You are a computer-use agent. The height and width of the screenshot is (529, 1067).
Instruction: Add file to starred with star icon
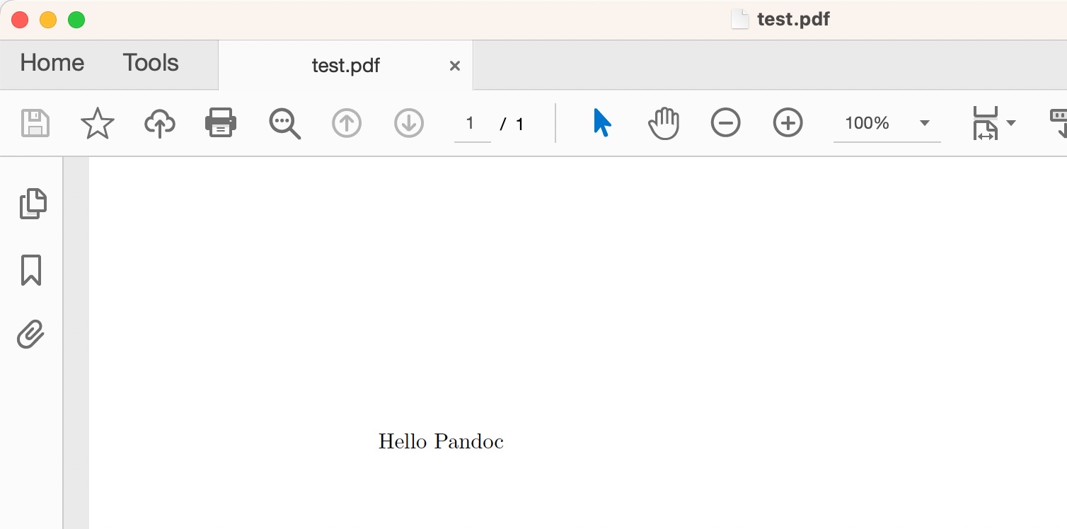(x=98, y=124)
